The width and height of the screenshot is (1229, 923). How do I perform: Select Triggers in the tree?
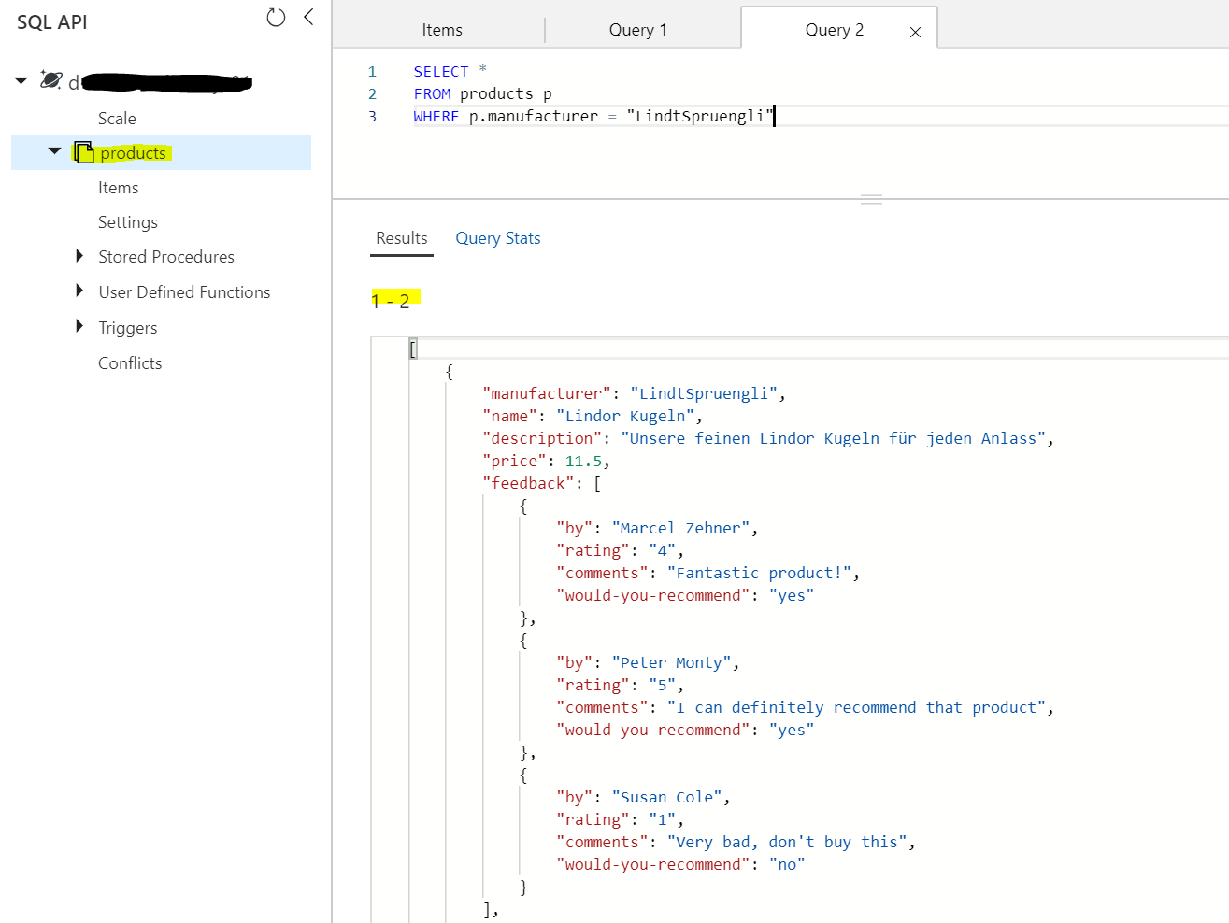[128, 328]
